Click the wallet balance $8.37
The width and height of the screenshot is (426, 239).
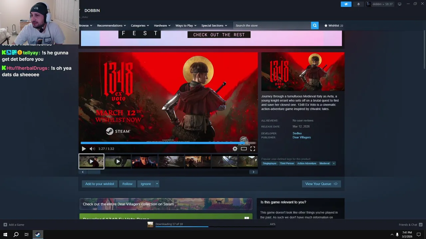[x=389, y=4]
